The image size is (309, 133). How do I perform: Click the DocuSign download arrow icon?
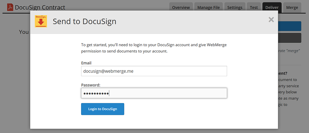(41, 21)
